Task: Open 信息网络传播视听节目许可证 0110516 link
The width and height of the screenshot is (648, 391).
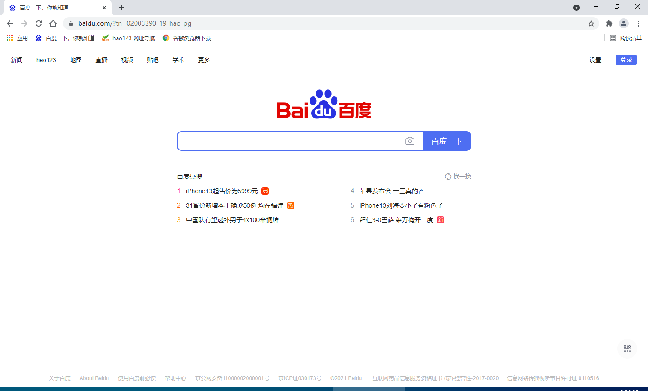Action: pos(553,378)
